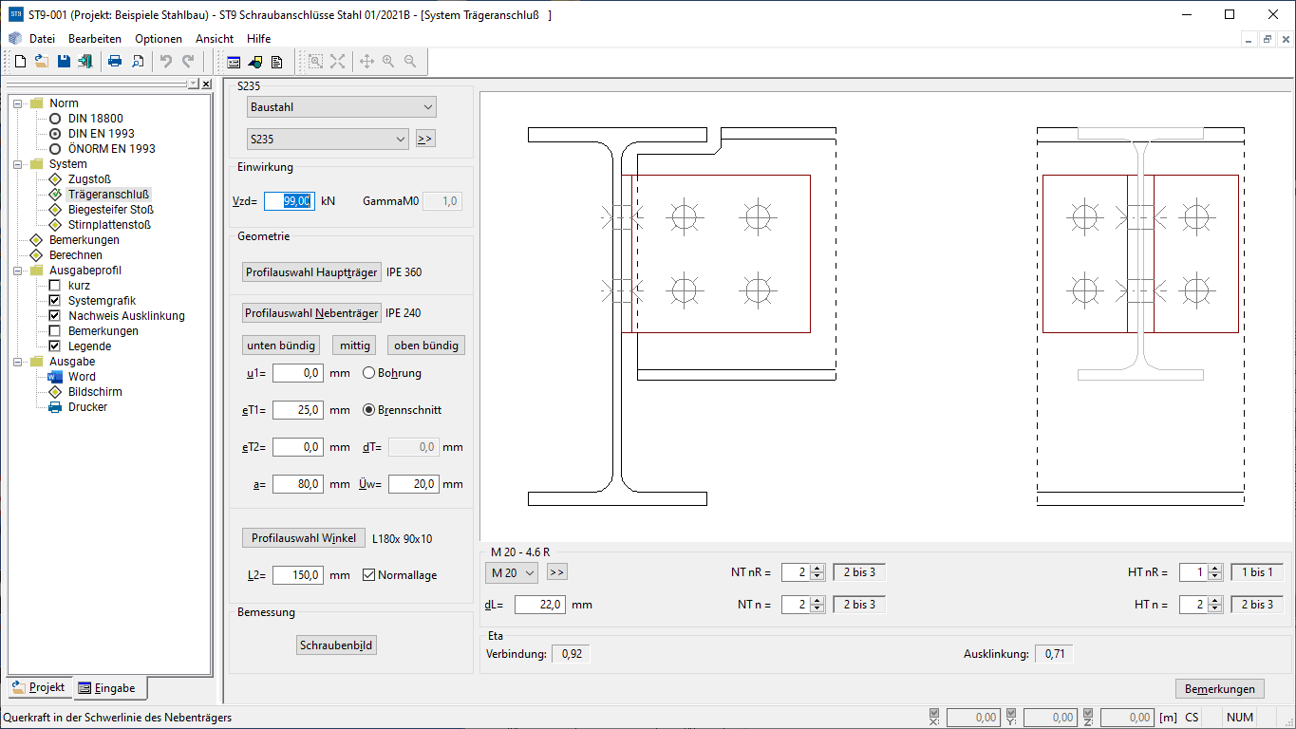Click the diamond icon beside Berechnen
This screenshot has height=729, width=1296.
pos(36,255)
